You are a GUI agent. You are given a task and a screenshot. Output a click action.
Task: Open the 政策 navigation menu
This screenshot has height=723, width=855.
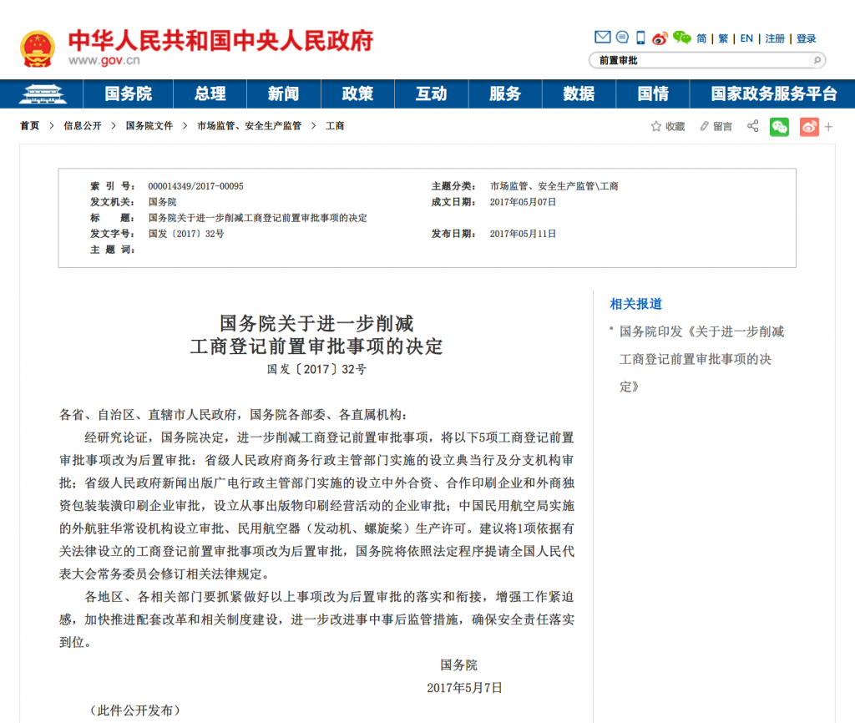click(357, 94)
